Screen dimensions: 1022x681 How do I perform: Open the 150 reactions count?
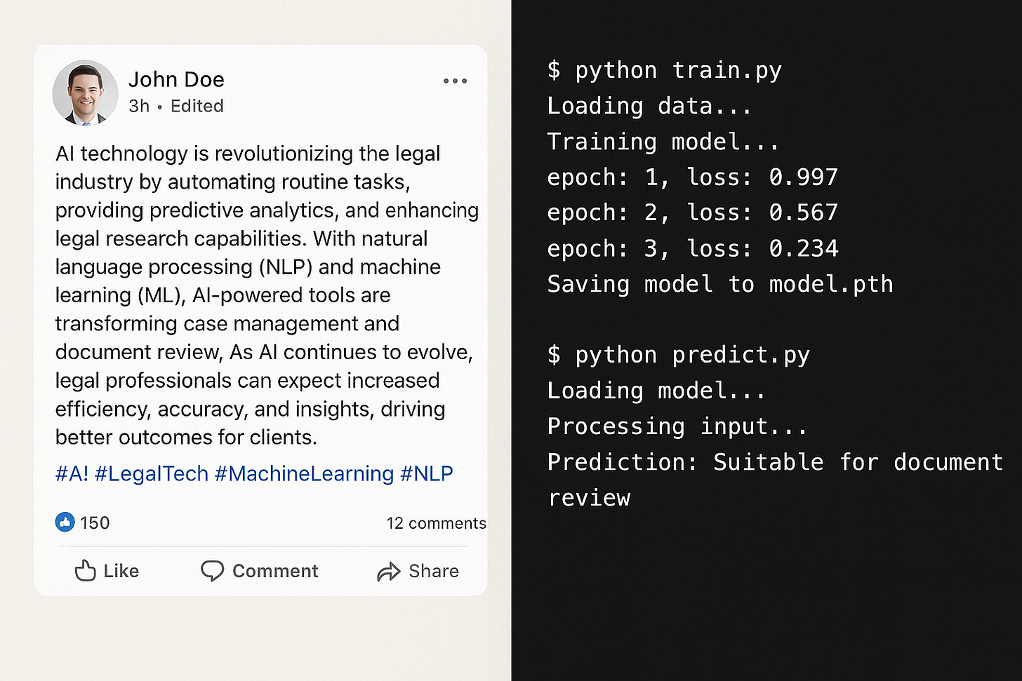[95, 522]
